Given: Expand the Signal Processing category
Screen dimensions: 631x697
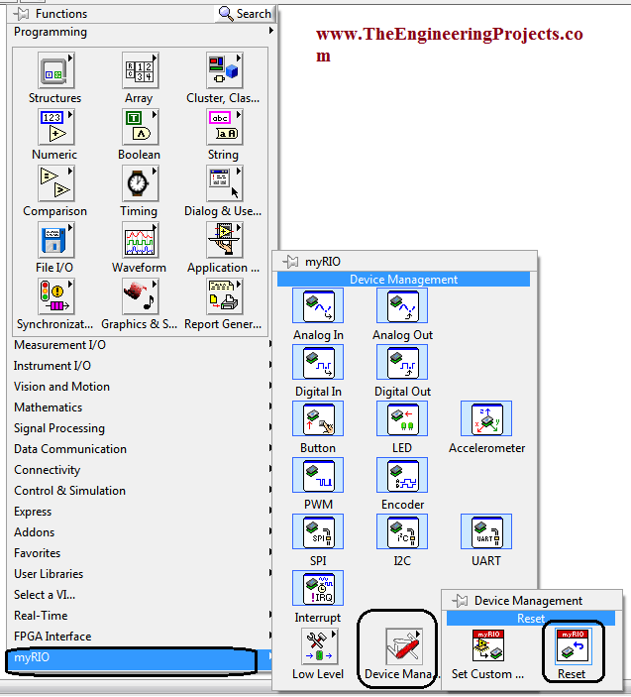Looking at the screenshot, I should point(142,428).
